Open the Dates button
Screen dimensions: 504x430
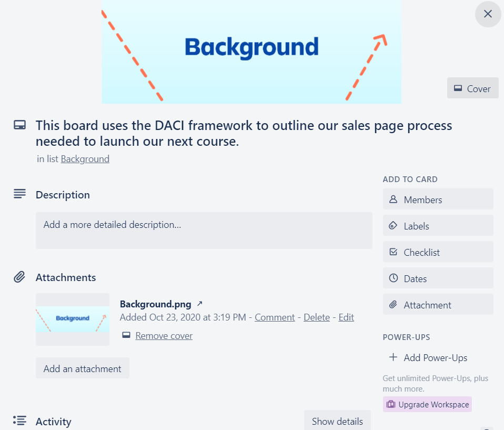(438, 278)
